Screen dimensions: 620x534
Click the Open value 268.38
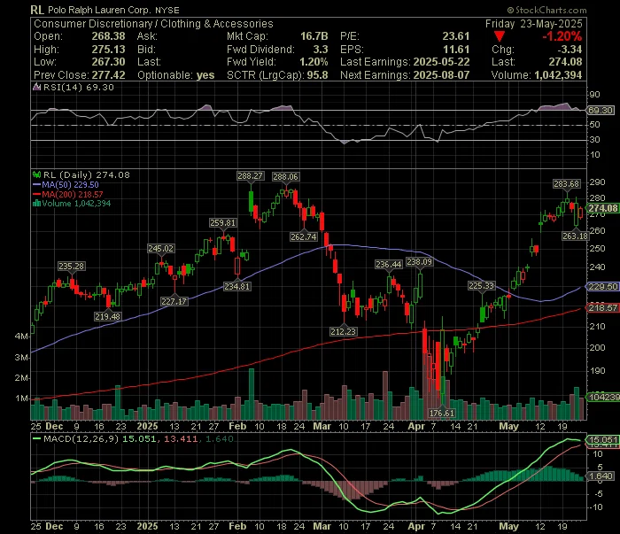[x=108, y=36]
